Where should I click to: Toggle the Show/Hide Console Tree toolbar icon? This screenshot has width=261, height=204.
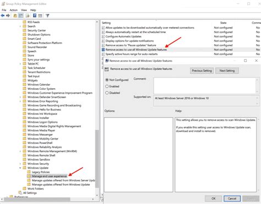21,16
